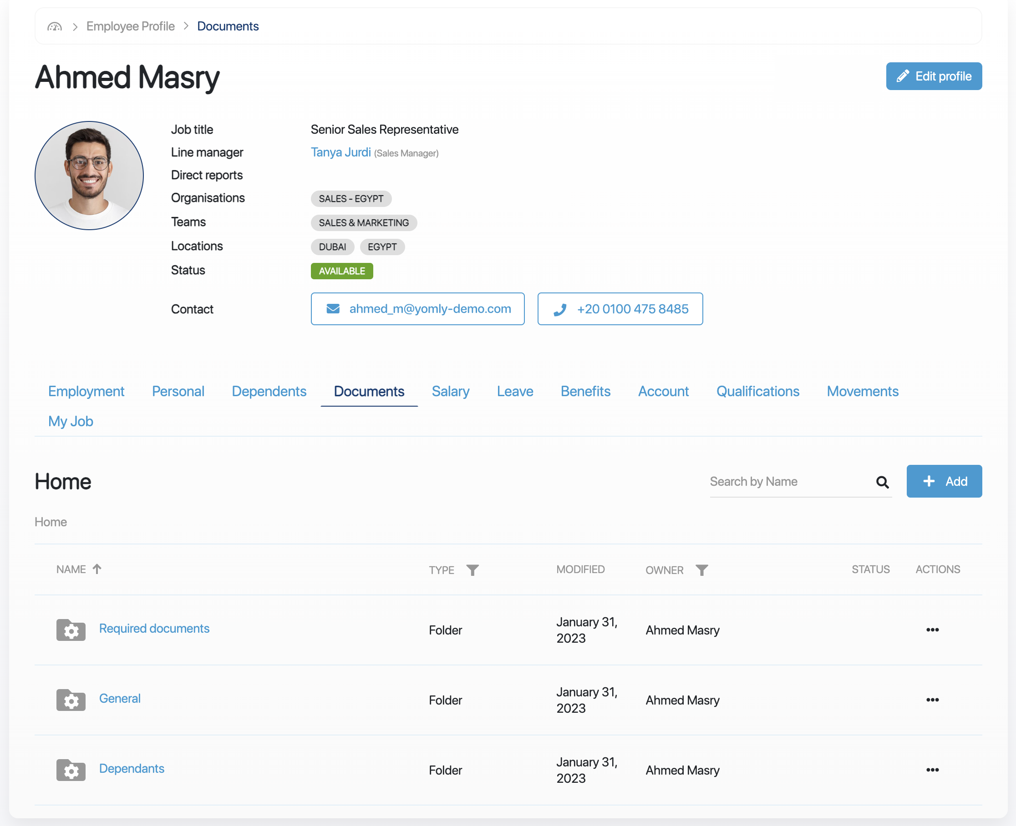Open the My Job tab
This screenshot has height=826, width=1016.
(71, 421)
